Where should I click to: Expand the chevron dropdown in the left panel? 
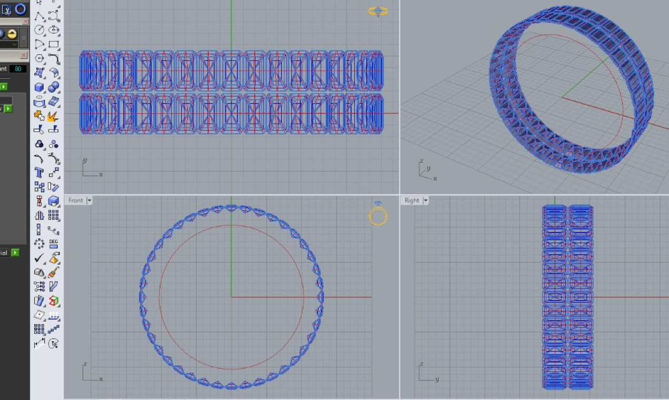pos(14,45)
